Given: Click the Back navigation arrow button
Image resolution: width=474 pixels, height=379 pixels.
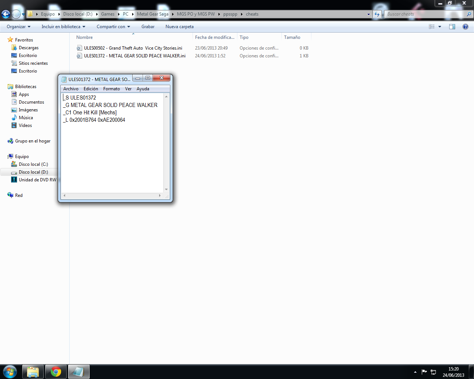Looking at the screenshot, I should (x=6, y=14).
